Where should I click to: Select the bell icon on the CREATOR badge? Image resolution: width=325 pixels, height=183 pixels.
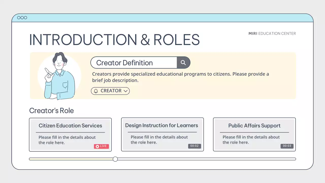click(x=95, y=91)
